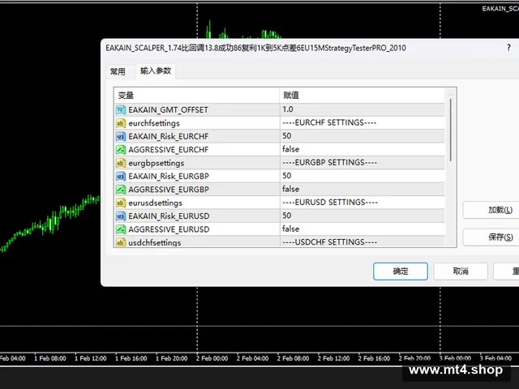Click the dialog title bar text
The image size is (519, 389).
click(255, 48)
